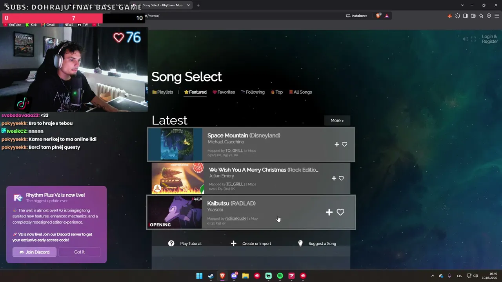Add Kaibutsu to a playlist

(x=329, y=212)
